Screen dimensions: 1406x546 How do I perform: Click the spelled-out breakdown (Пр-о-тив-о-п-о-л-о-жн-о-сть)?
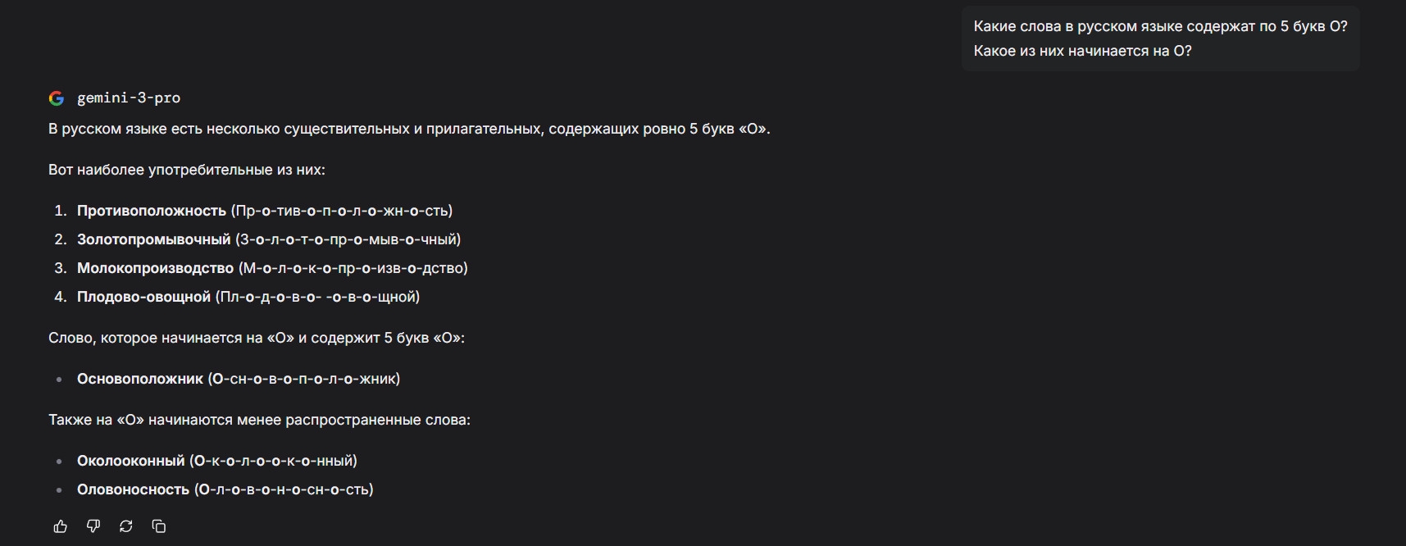342,211
